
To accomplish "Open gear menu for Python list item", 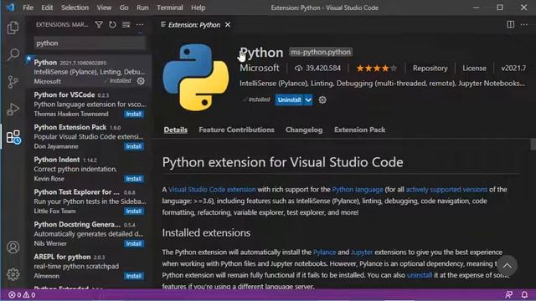I will (141, 81).
